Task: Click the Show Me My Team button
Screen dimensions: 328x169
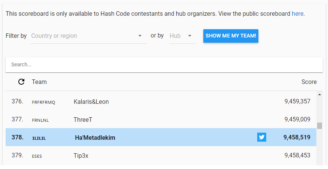Action: pyautogui.click(x=231, y=36)
